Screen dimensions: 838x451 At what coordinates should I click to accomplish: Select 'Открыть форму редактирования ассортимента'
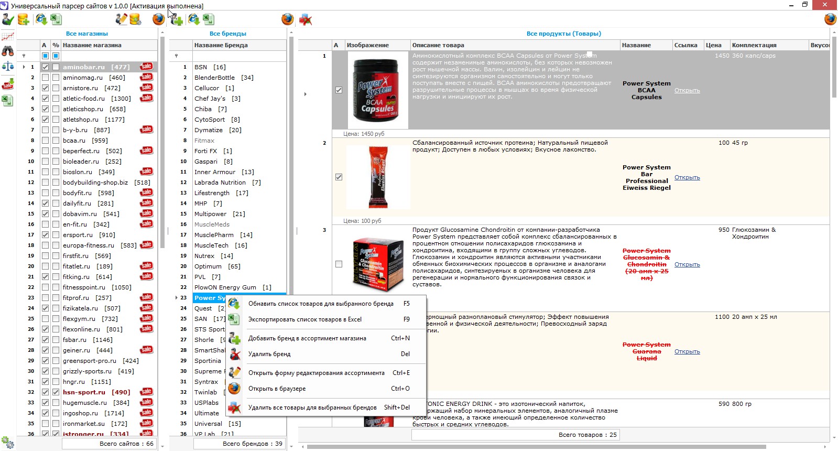click(x=326, y=373)
